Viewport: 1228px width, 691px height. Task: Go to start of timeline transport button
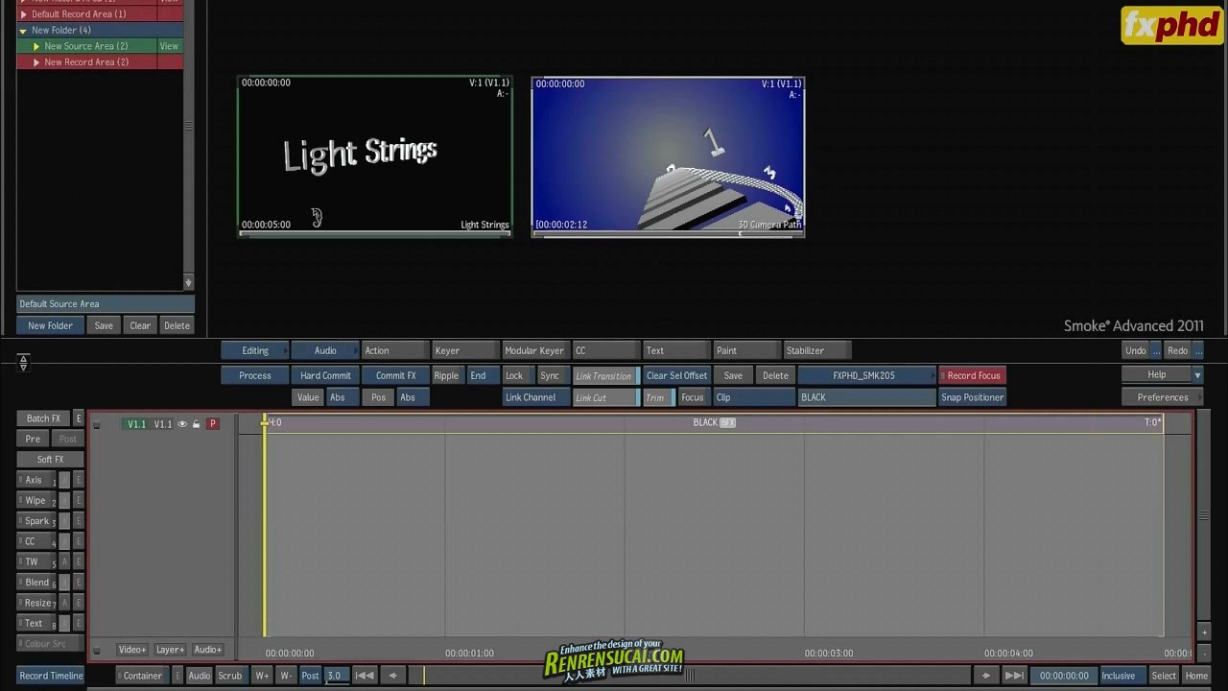tap(365, 676)
